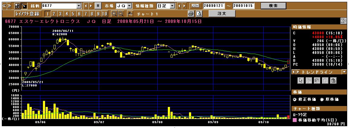
Task: Go to previous information type arrow
Action: coord(180,6)
